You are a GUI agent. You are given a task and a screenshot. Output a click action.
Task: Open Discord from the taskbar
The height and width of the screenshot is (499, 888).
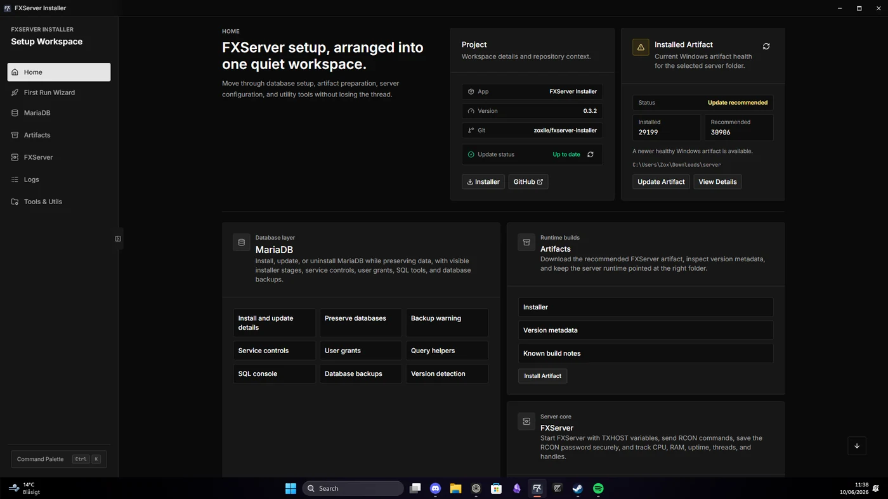436,488
